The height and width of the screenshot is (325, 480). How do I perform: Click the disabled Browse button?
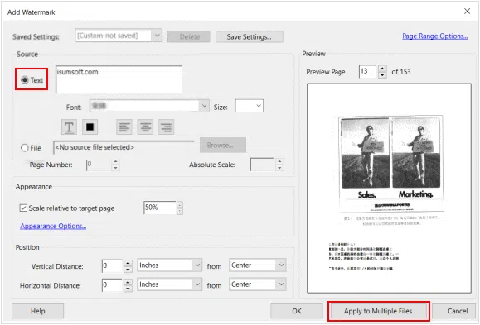[x=223, y=145]
